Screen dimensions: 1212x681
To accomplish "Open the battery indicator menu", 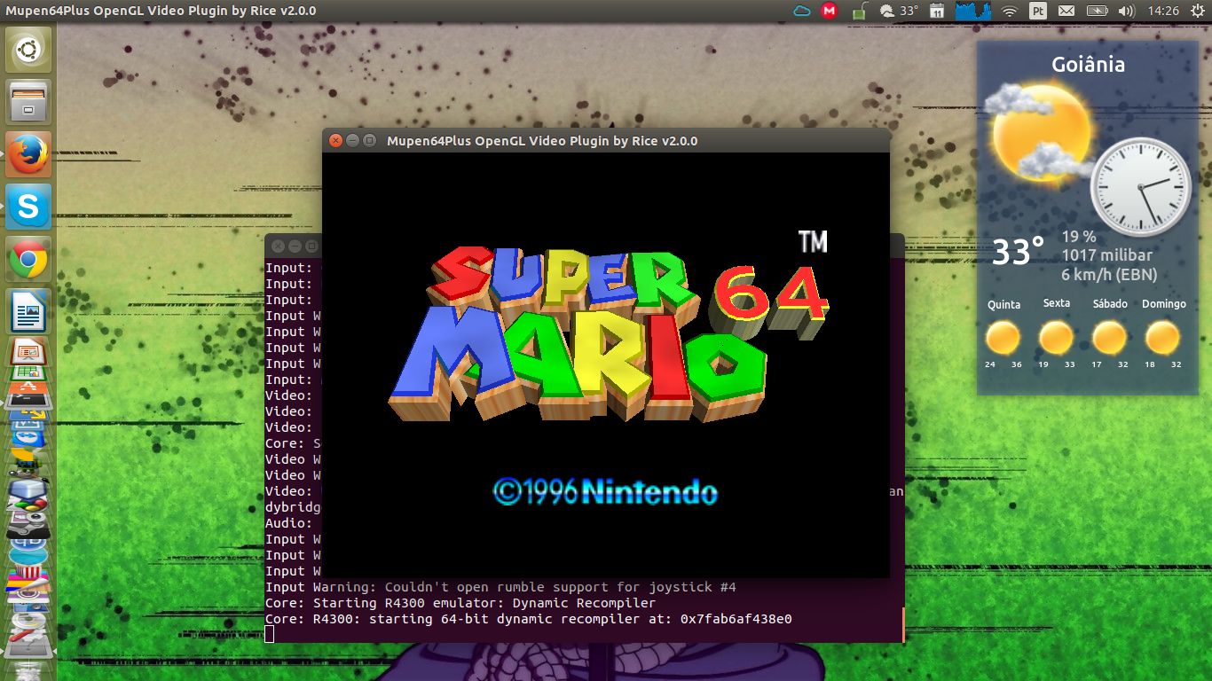I will point(1097,11).
